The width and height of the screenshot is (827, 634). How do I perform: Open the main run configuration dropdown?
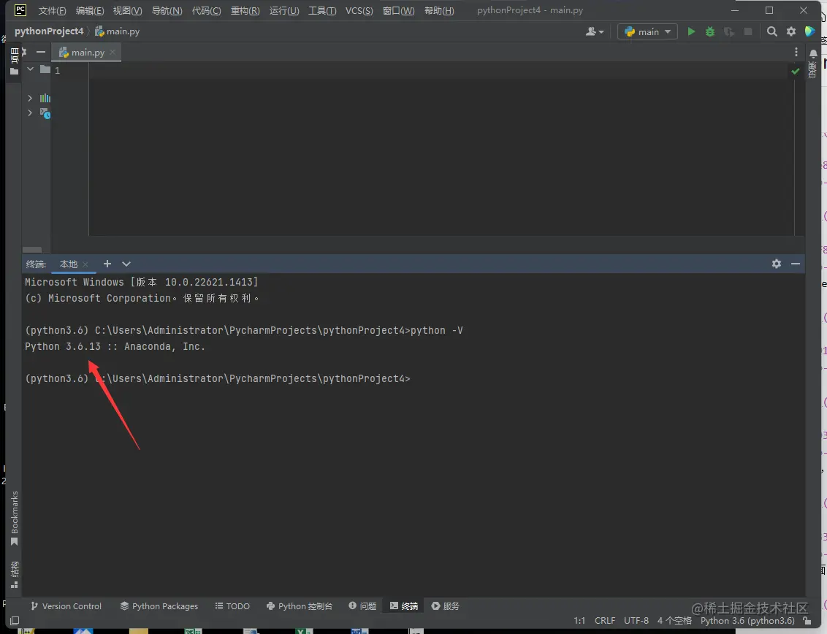(648, 31)
